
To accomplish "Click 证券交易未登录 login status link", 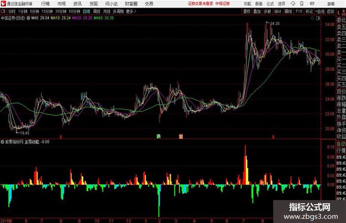I will click(200, 4).
